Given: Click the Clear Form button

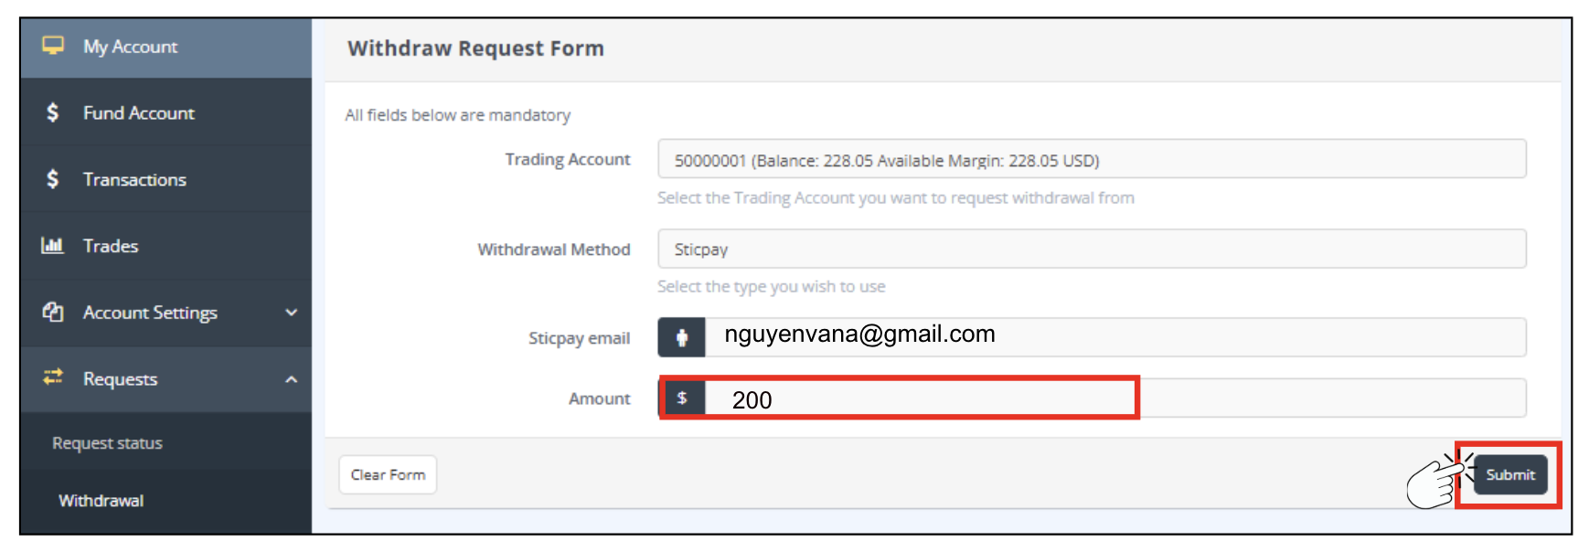Looking at the screenshot, I should pyautogui.click(x=388, y=475).
